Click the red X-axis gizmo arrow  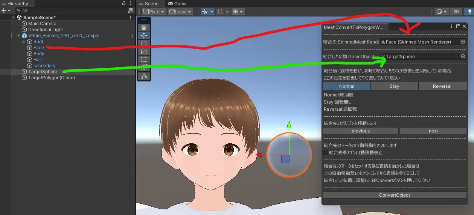(x=259, y=155)
